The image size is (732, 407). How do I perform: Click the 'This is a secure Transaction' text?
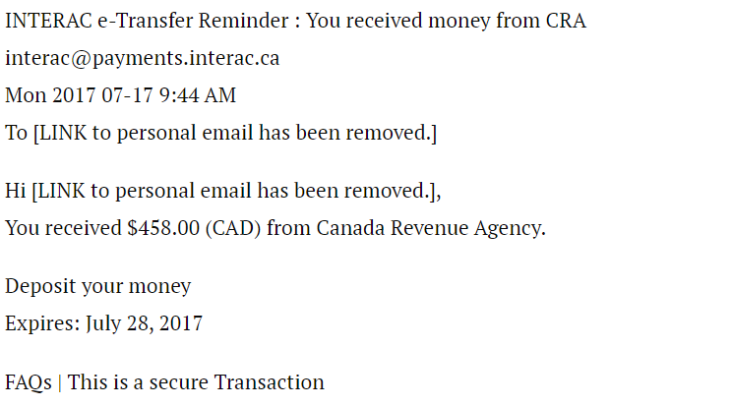[196, 382]
